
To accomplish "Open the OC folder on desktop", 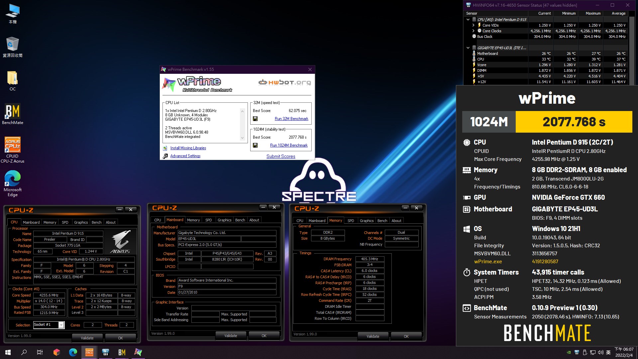I will click(x=13, y=81).
